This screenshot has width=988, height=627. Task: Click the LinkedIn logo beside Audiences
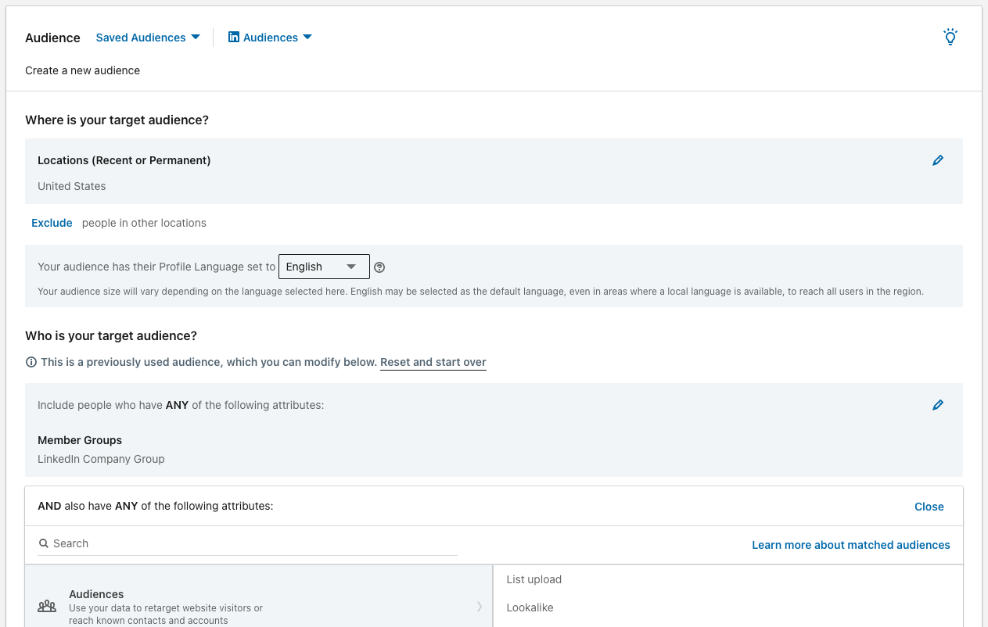233,38
